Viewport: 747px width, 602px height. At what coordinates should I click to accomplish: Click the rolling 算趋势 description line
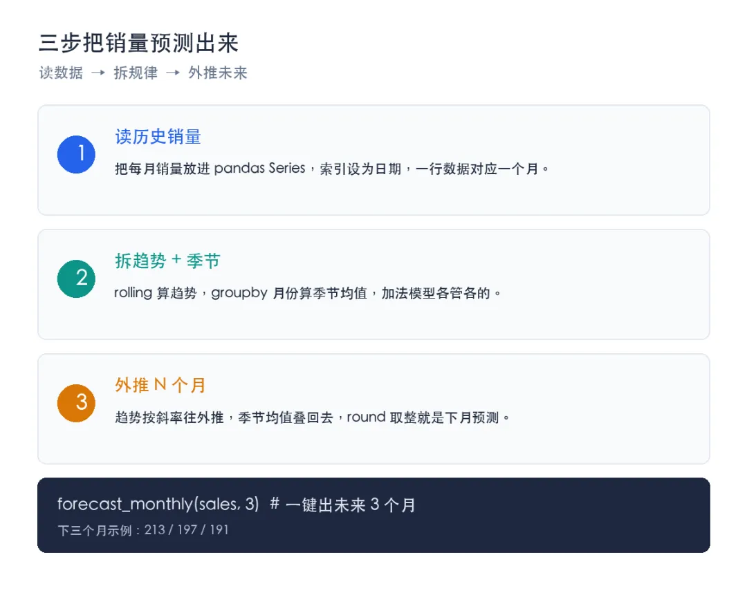coord(308,292)
